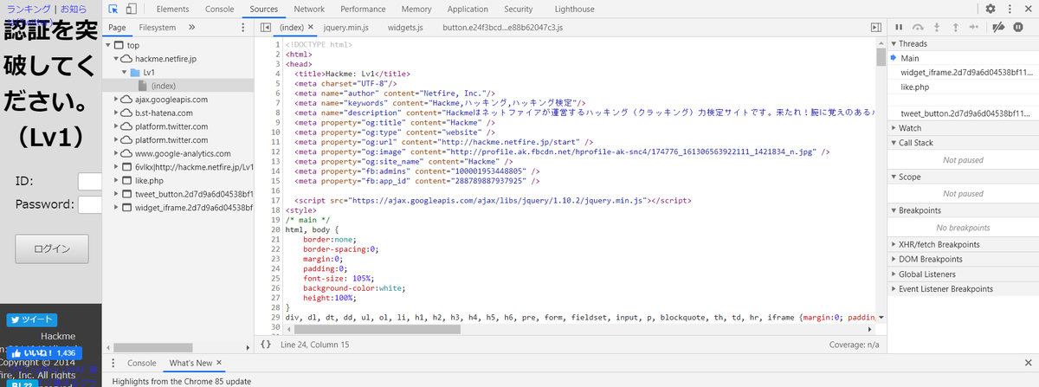Viewport: 1039px width, 387px height.
Task: Pause script execution
Action: click(899, 27)
